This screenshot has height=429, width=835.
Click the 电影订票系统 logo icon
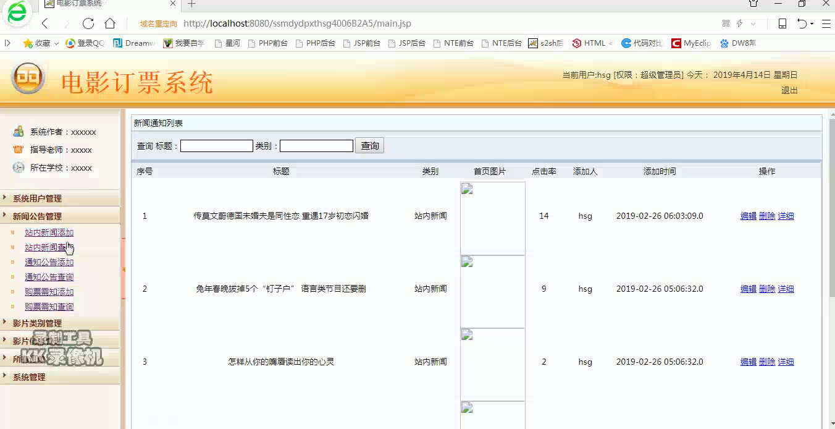click(28, 78)
